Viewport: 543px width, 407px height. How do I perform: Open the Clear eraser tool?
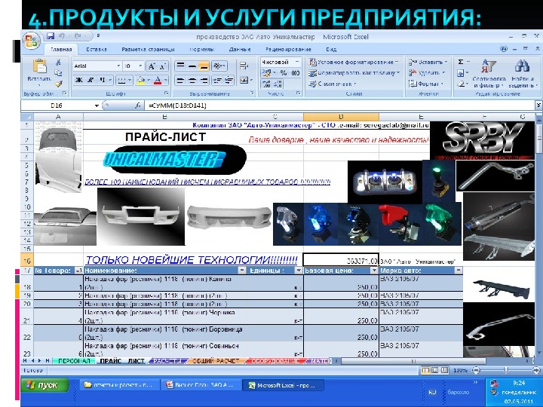point(461,84)
